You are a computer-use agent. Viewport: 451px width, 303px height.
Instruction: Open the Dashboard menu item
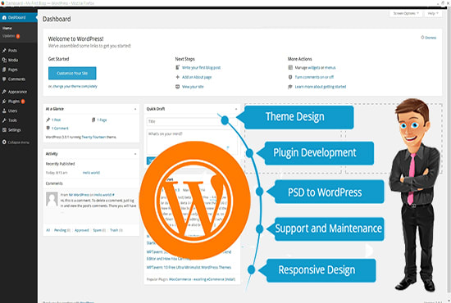coord(18,17)
